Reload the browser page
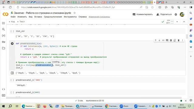This screenshot has width=194, height=109. coord(10,7)
